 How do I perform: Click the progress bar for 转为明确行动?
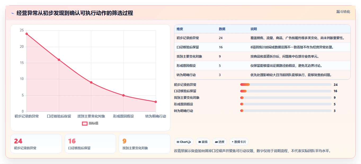click(286, 111)
